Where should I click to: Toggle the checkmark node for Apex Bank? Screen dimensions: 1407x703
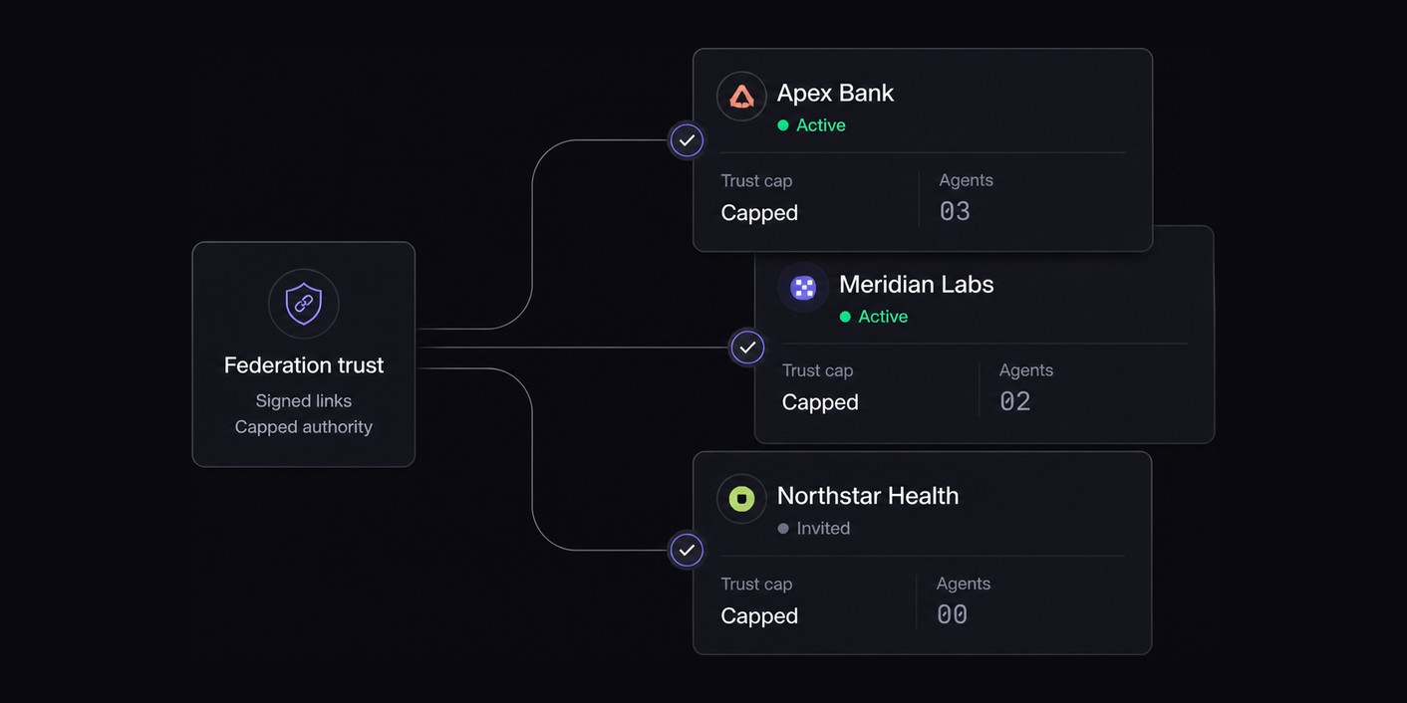pos(687,140)
